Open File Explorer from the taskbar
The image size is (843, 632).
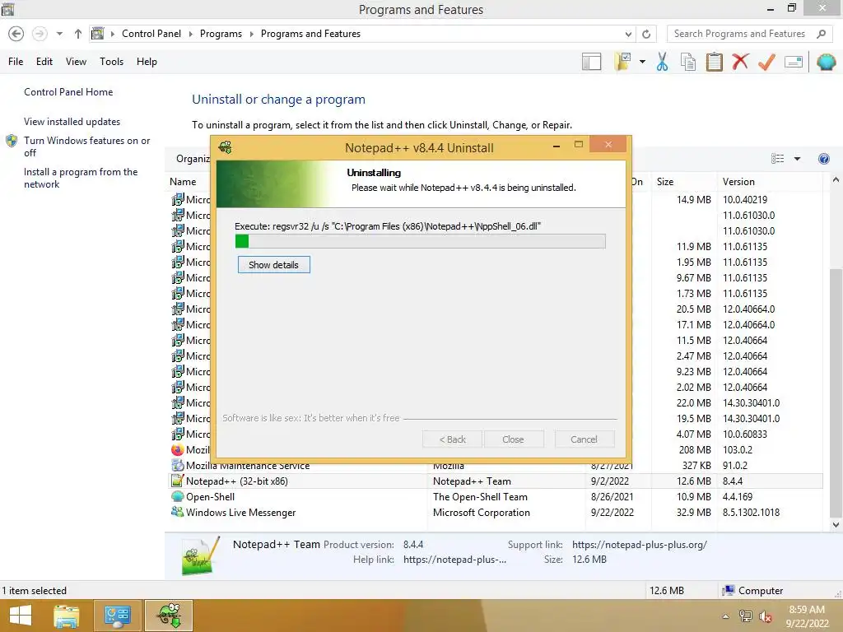(67, 616)
